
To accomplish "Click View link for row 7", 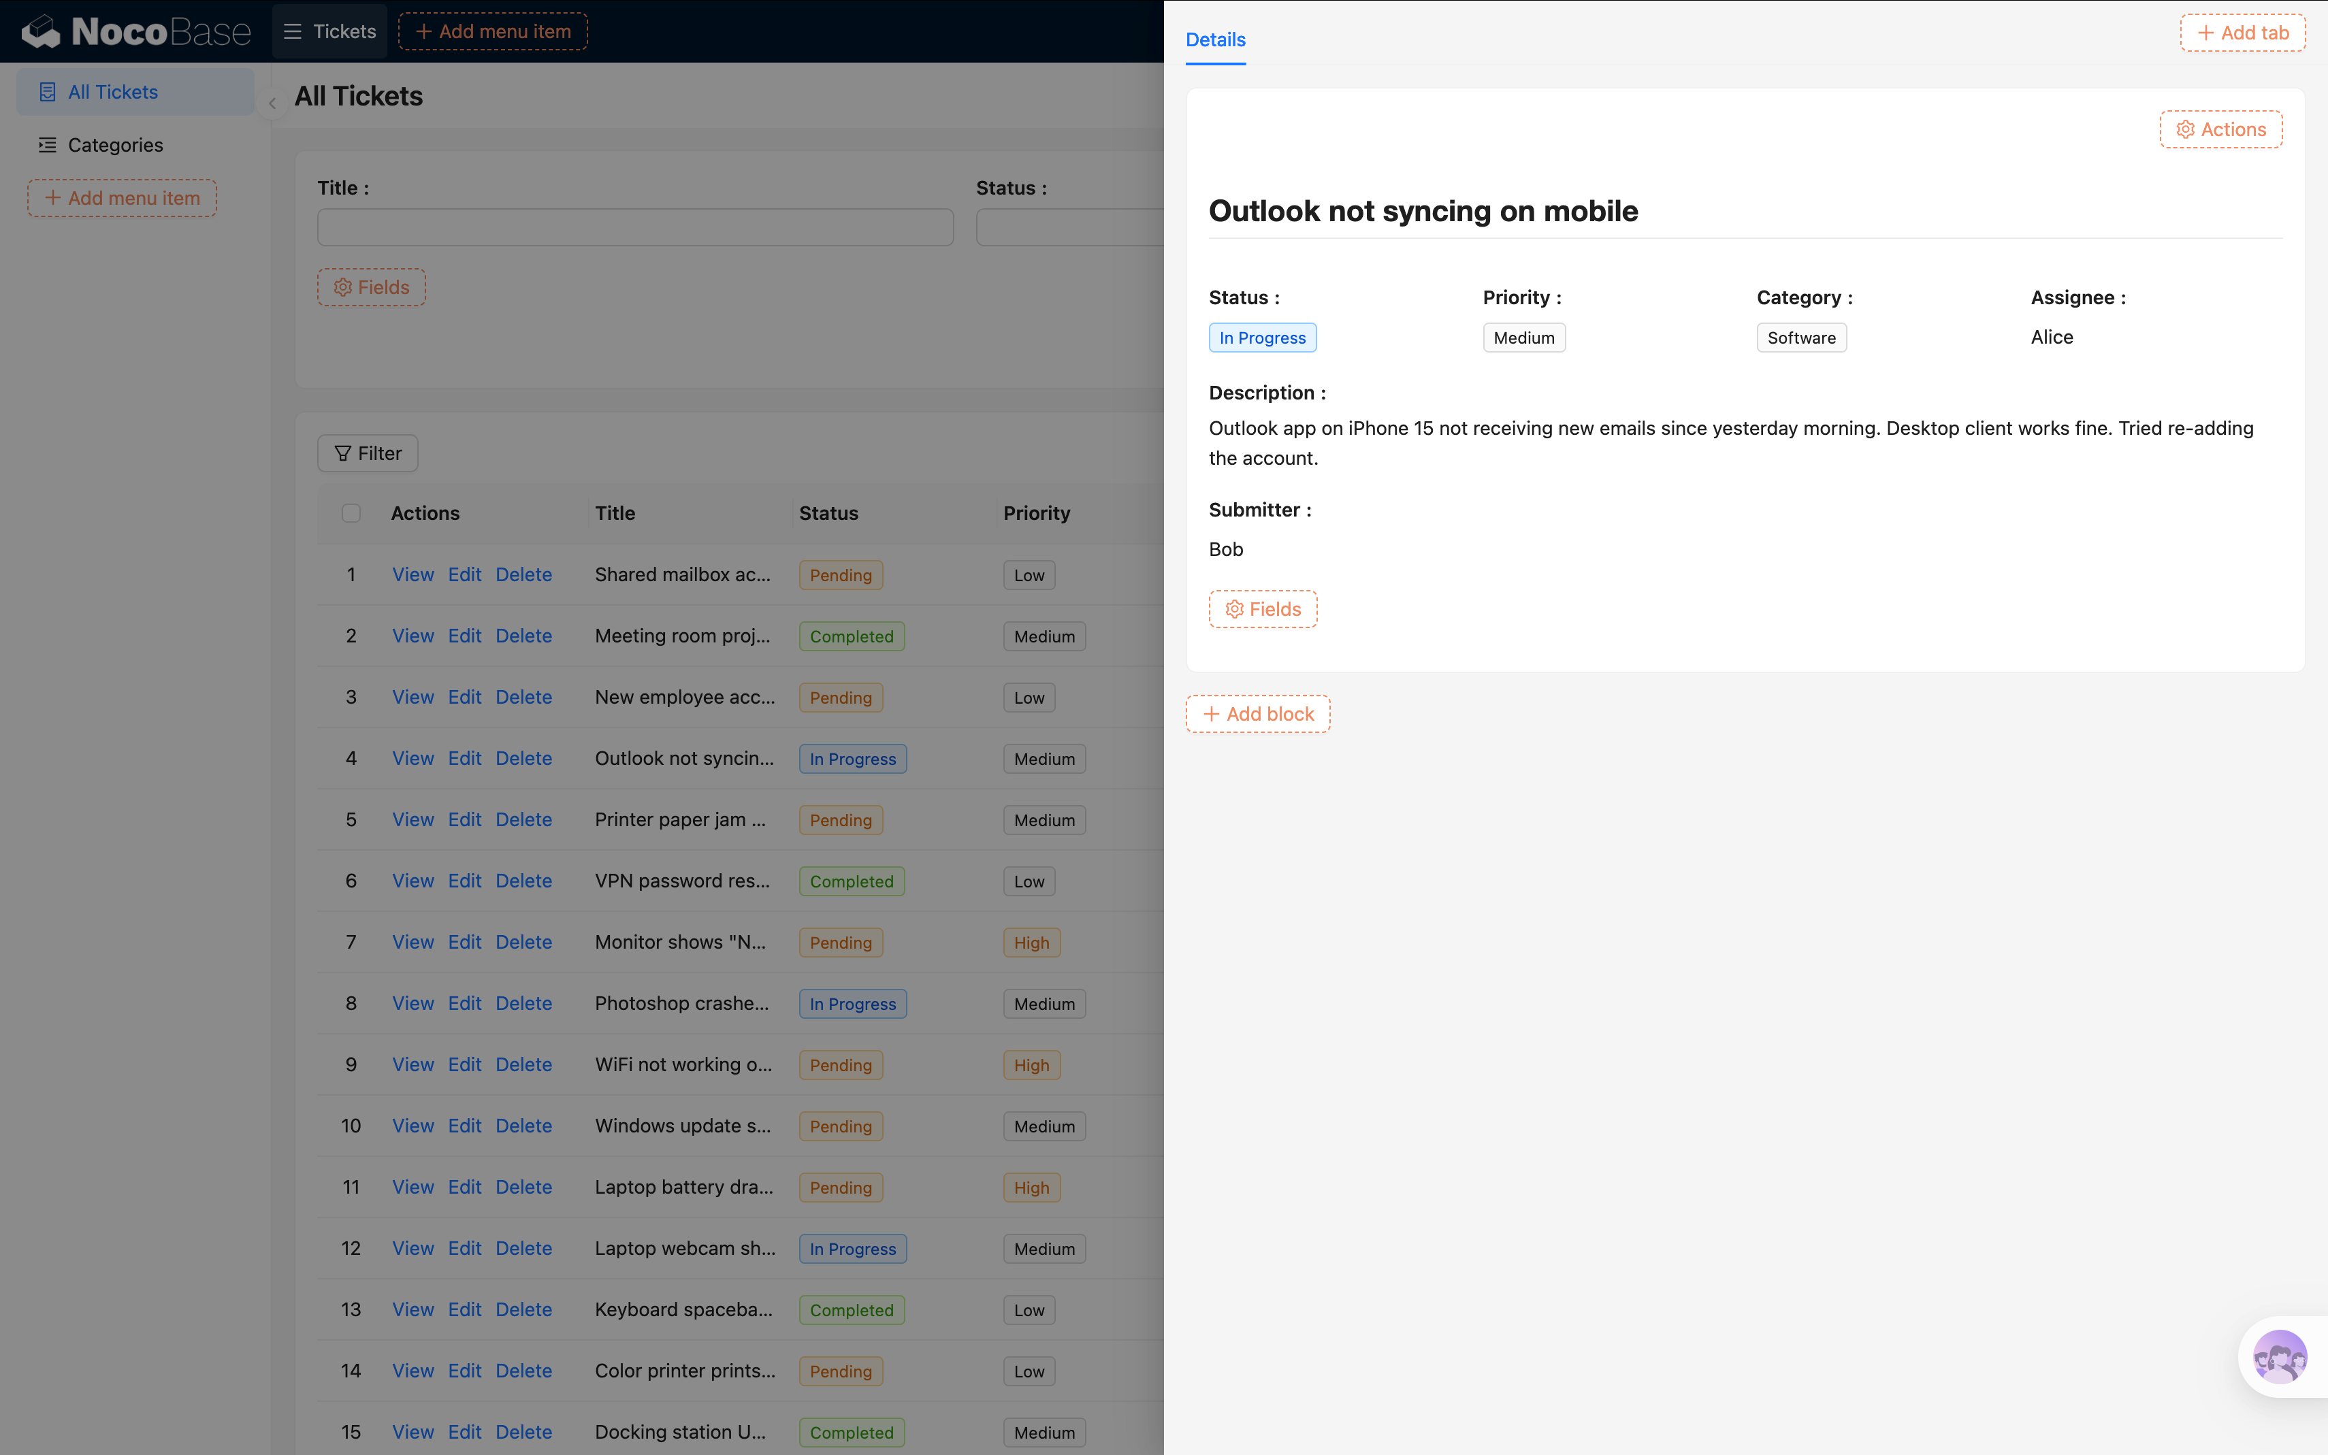I will 413,942.
